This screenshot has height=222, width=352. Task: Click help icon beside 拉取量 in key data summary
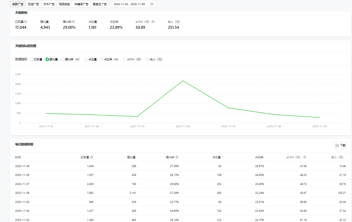[26, 22]
